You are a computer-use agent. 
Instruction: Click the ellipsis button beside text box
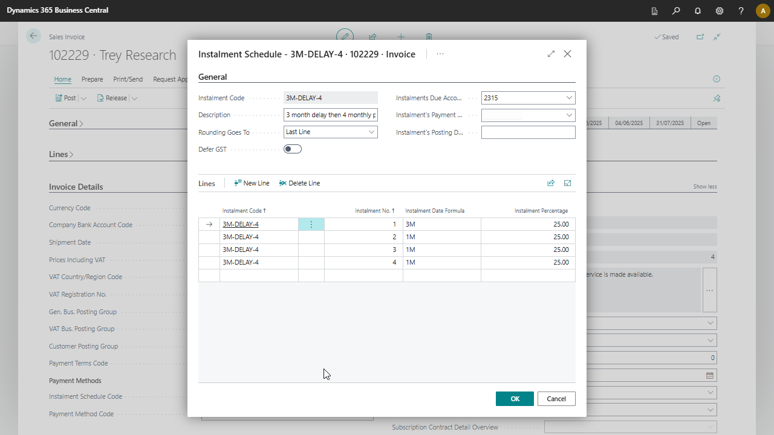point(710,291)
